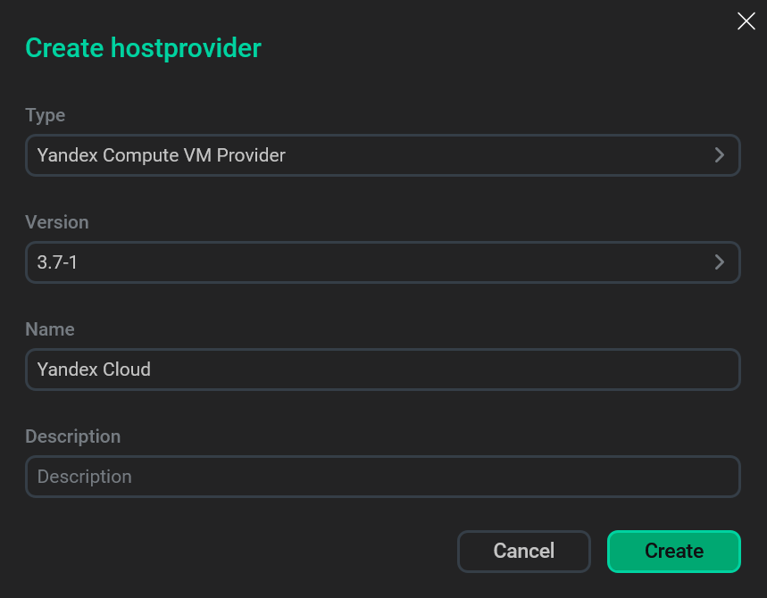Screen dimensions: 767x598
Task: Open the Yandex Compute VM Provider dropdown
Action: (x=382, y=155)
